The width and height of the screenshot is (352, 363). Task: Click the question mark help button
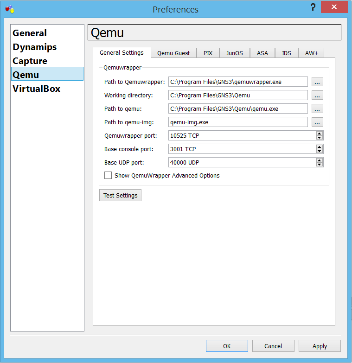point(313,7)
